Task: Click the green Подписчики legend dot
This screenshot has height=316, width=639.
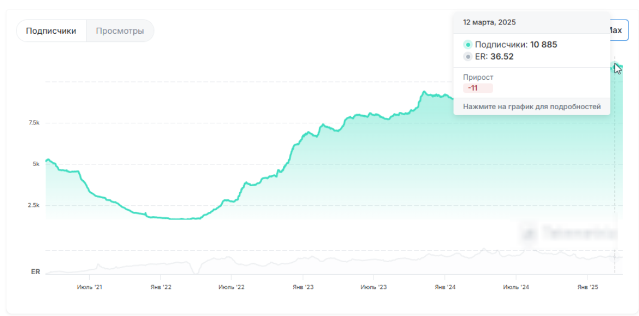Action: (468, 45)
